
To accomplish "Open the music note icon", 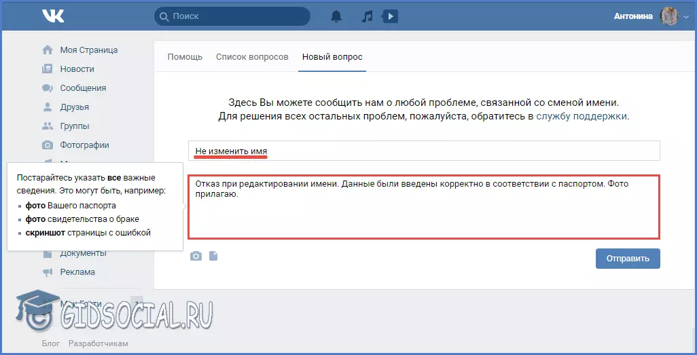I will point(367,16).
